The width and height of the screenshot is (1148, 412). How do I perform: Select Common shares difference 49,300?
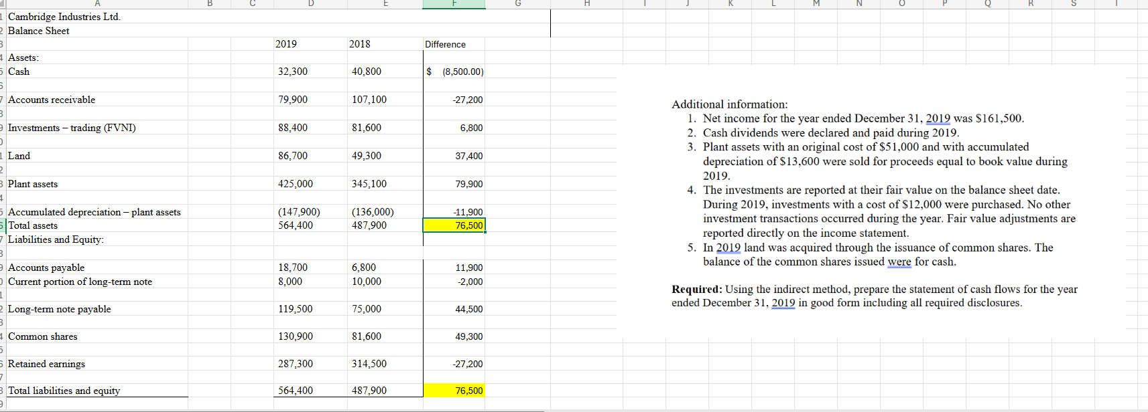pos(469,336)
